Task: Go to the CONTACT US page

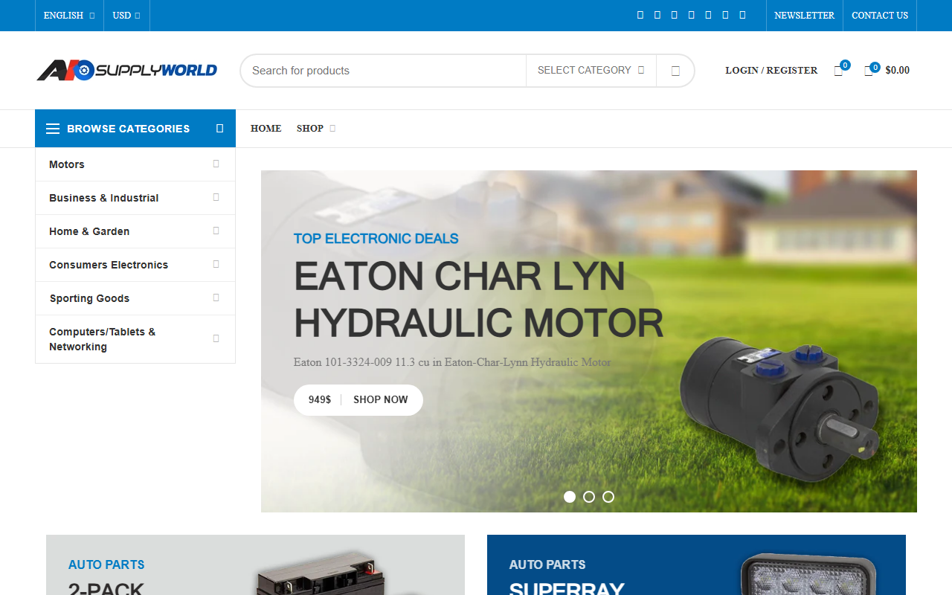Action: click(880, 16)
